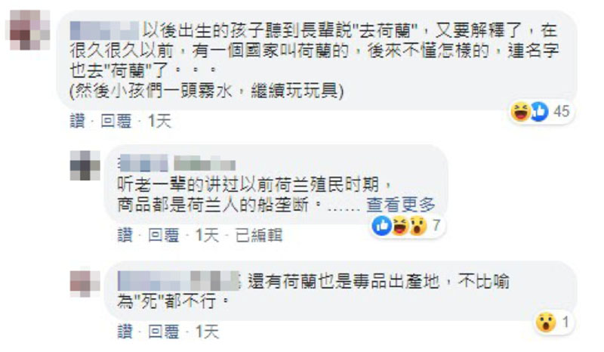Open the blurred author name on top comment

click(104, 30)
